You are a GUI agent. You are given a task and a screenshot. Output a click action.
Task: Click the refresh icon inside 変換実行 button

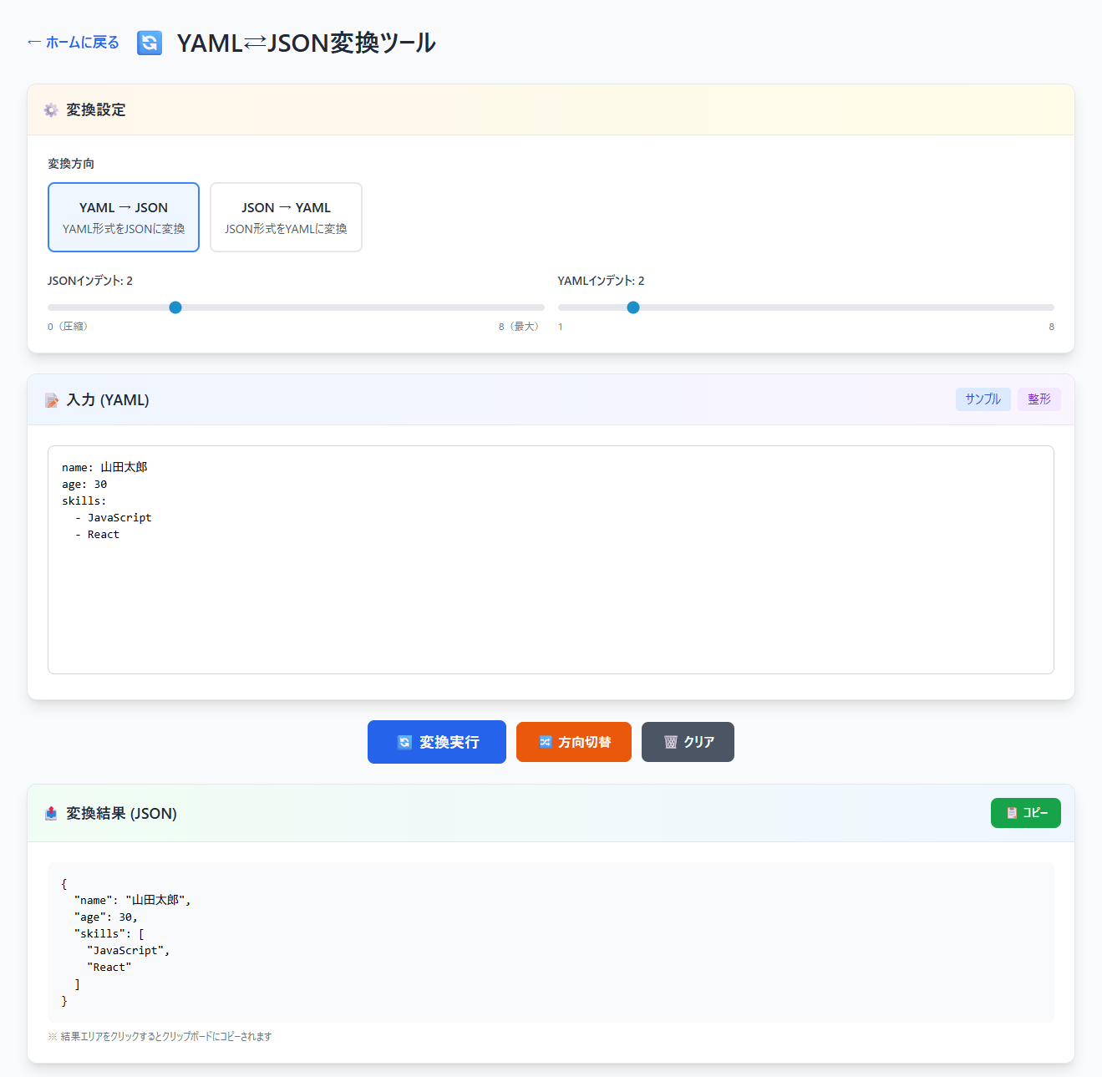pyautogui.click(x=404, y=742)
